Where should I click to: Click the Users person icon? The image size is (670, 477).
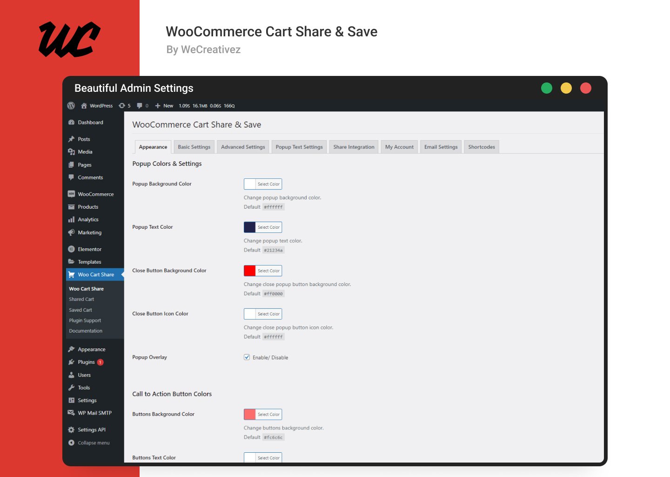point(71,375)
